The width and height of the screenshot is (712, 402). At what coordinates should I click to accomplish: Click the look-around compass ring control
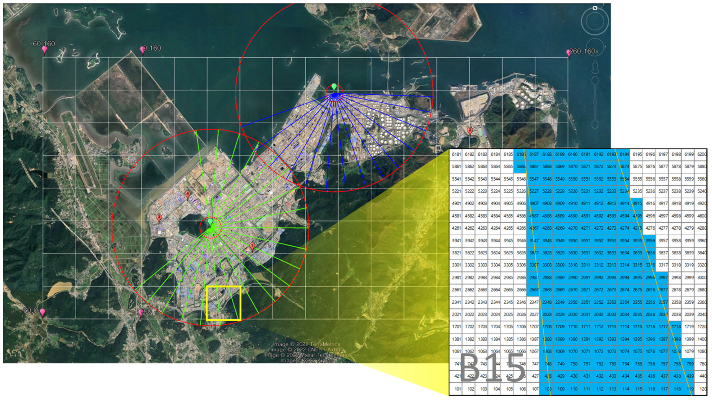click(595, 21)
